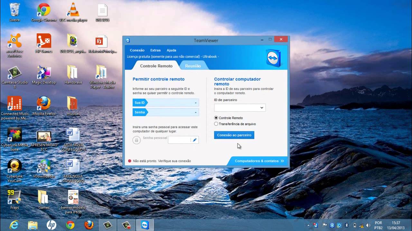Click the TeamViewer logo in the header
Image resolution: width=412 pixels, height=231 pixels.
[x=274, y=58]
